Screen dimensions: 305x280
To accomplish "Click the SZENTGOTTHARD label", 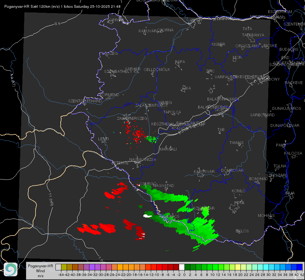I will click(x=85, y=101).
